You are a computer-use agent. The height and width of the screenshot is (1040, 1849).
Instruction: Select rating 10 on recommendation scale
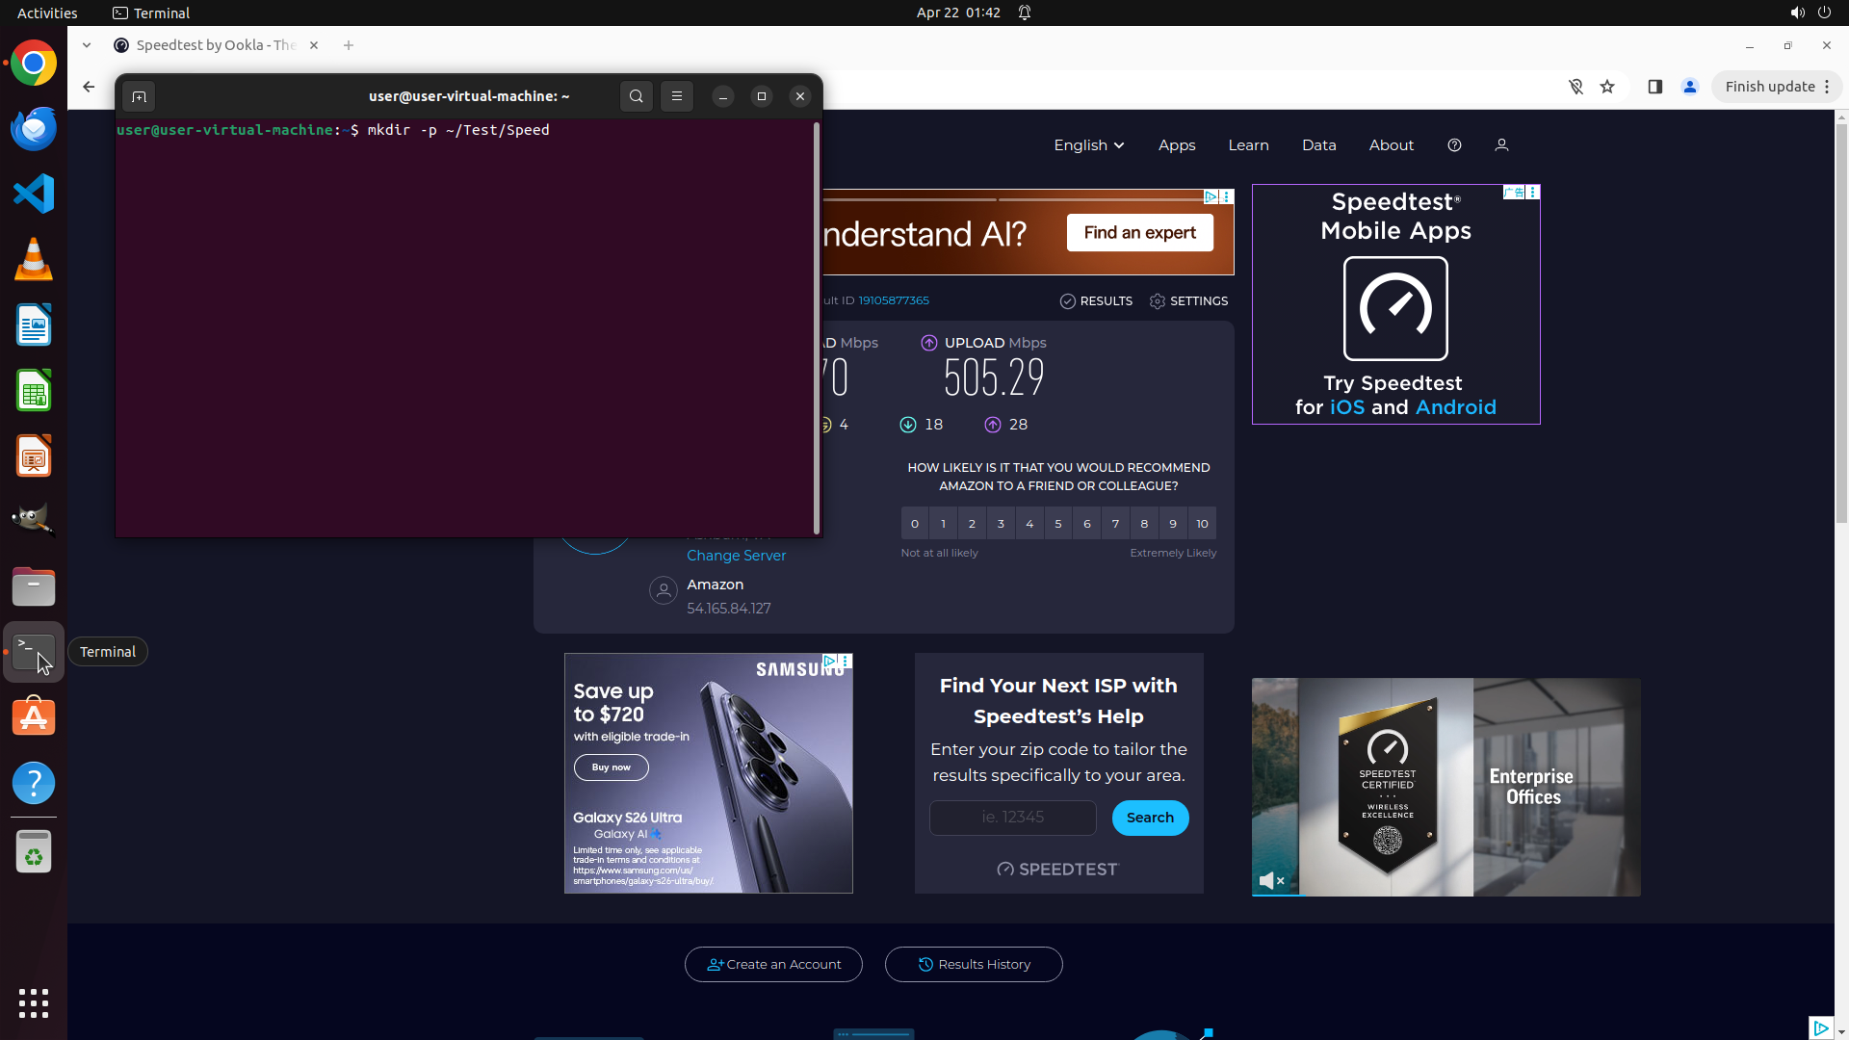pos(1202,524)
